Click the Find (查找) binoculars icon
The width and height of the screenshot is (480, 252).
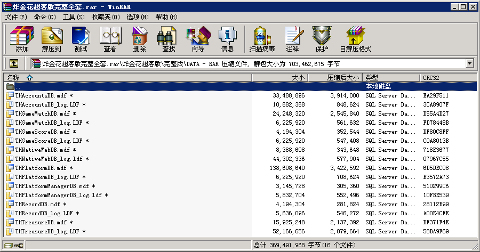click(x=169, y=39)
